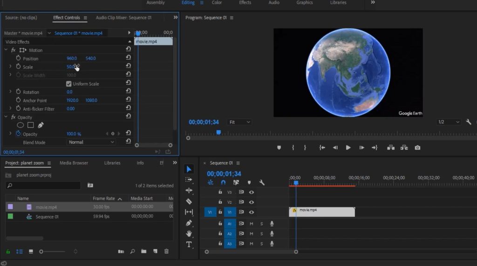Toggle Opacity animation stopwatch
This screenshot has width=477, height=266.
(18, 134)
